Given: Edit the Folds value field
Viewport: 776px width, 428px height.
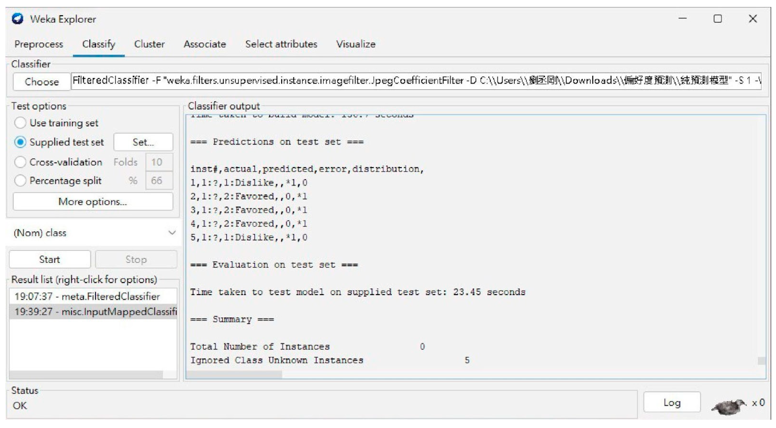Looking at the screenshot, I should point(159,162).
